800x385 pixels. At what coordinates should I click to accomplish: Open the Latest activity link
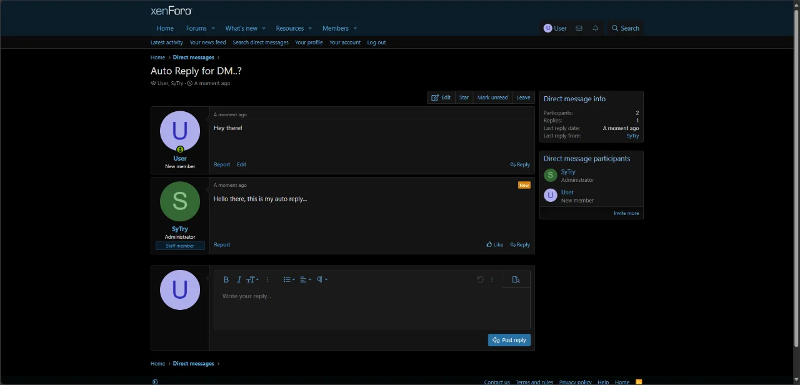(x=167, y=42)
